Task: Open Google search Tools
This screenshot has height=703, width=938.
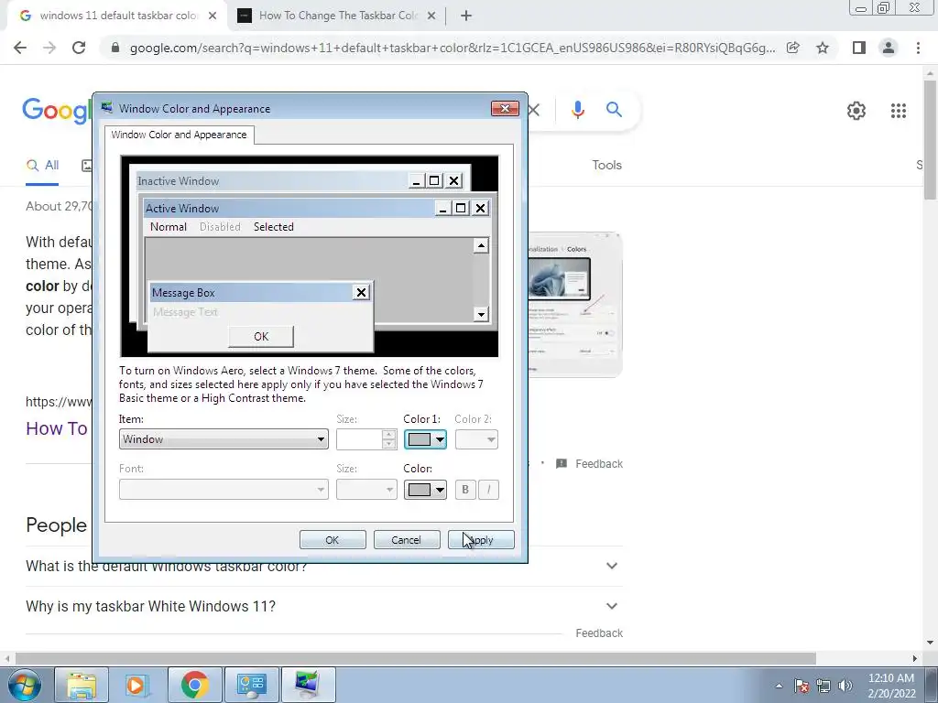Action: pos(606,165)
